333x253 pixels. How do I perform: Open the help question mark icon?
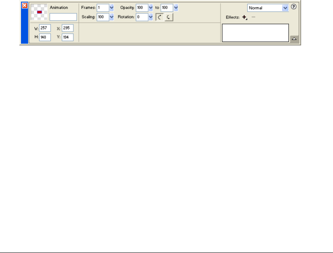(294, 7)
